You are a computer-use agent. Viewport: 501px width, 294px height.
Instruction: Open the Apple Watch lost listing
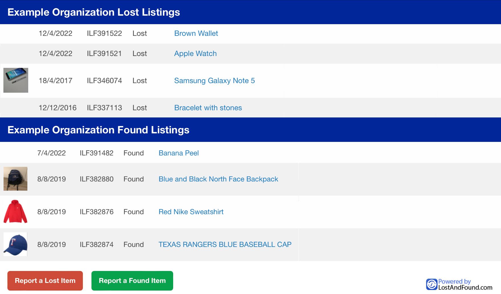point(195,53)
